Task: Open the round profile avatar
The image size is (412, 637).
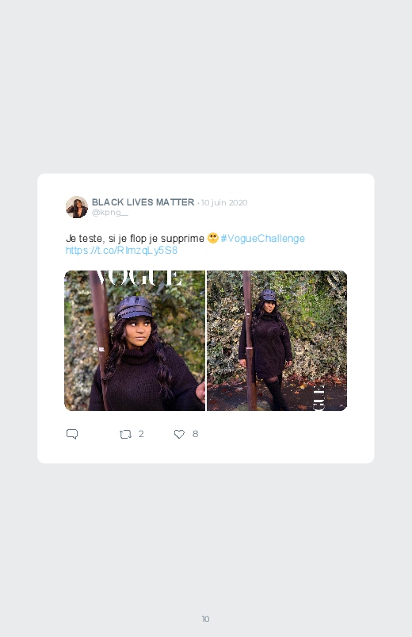Action: pos(77,207)
